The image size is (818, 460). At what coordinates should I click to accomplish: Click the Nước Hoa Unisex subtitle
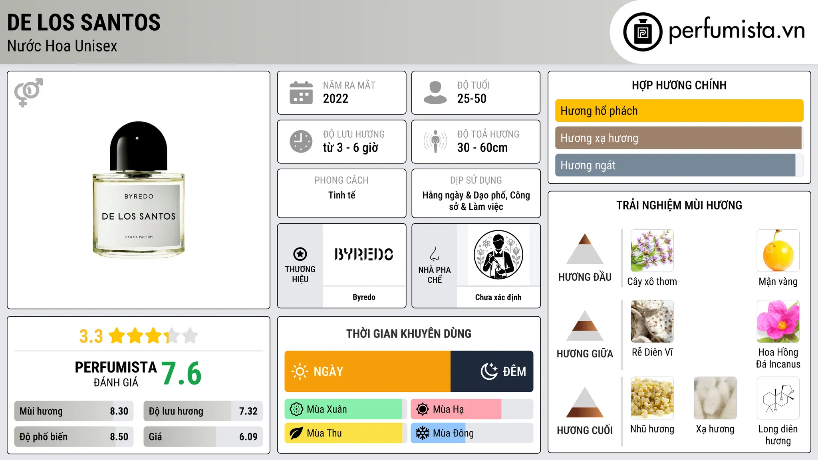pyautogui.click(x=62, y=46)
